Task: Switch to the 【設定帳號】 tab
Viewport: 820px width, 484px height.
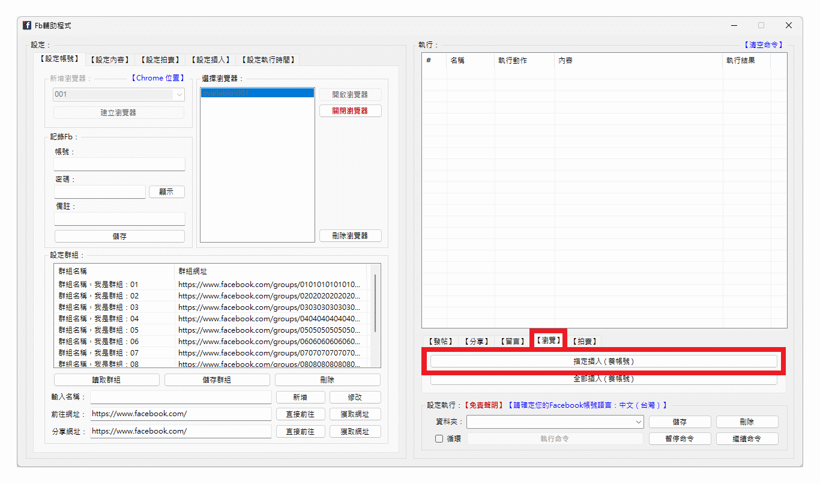Action: (59, 59)
